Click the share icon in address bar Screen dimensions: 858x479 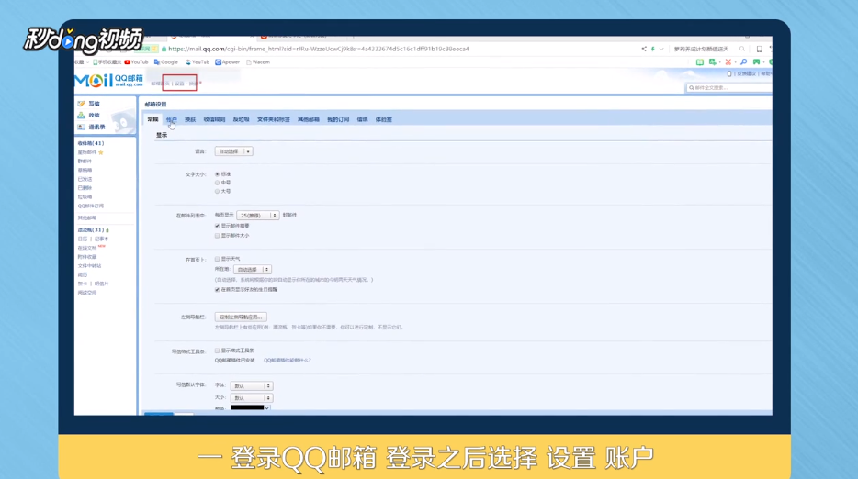pos(644,49)
